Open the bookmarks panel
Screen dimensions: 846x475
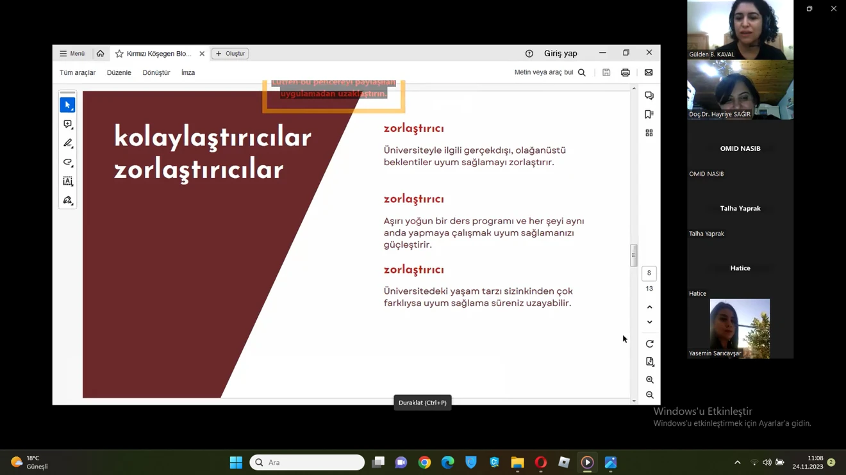(x=649, y=115)
